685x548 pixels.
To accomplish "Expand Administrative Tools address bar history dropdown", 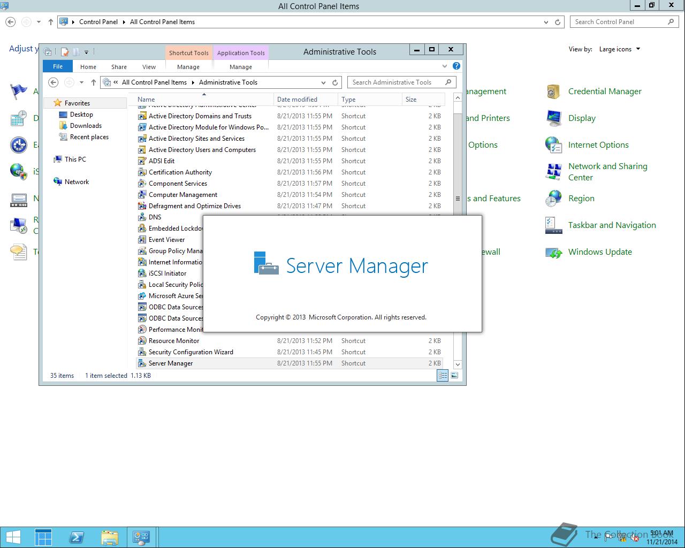I will coord(323,82).
